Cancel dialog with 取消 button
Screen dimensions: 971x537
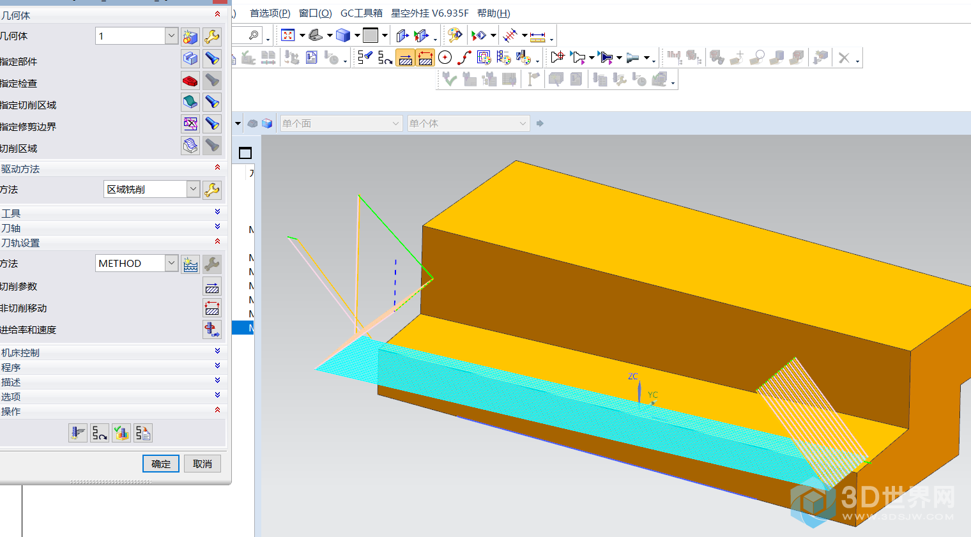point(203,464)
